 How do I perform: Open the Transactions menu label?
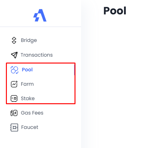37,55
